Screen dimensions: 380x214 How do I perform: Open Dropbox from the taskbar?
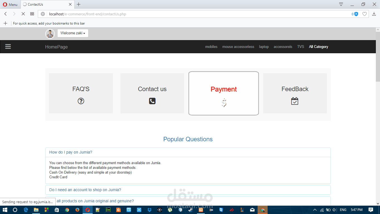coord(149,210)
